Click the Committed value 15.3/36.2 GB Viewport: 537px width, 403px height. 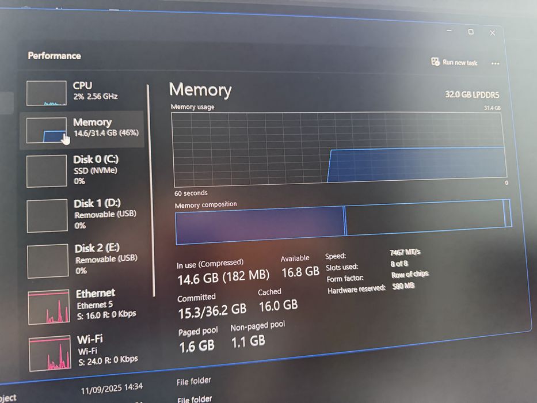(x=212, y=310)
